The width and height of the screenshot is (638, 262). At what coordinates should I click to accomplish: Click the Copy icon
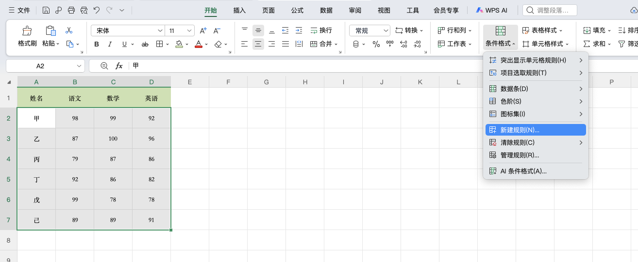[69, 44]
